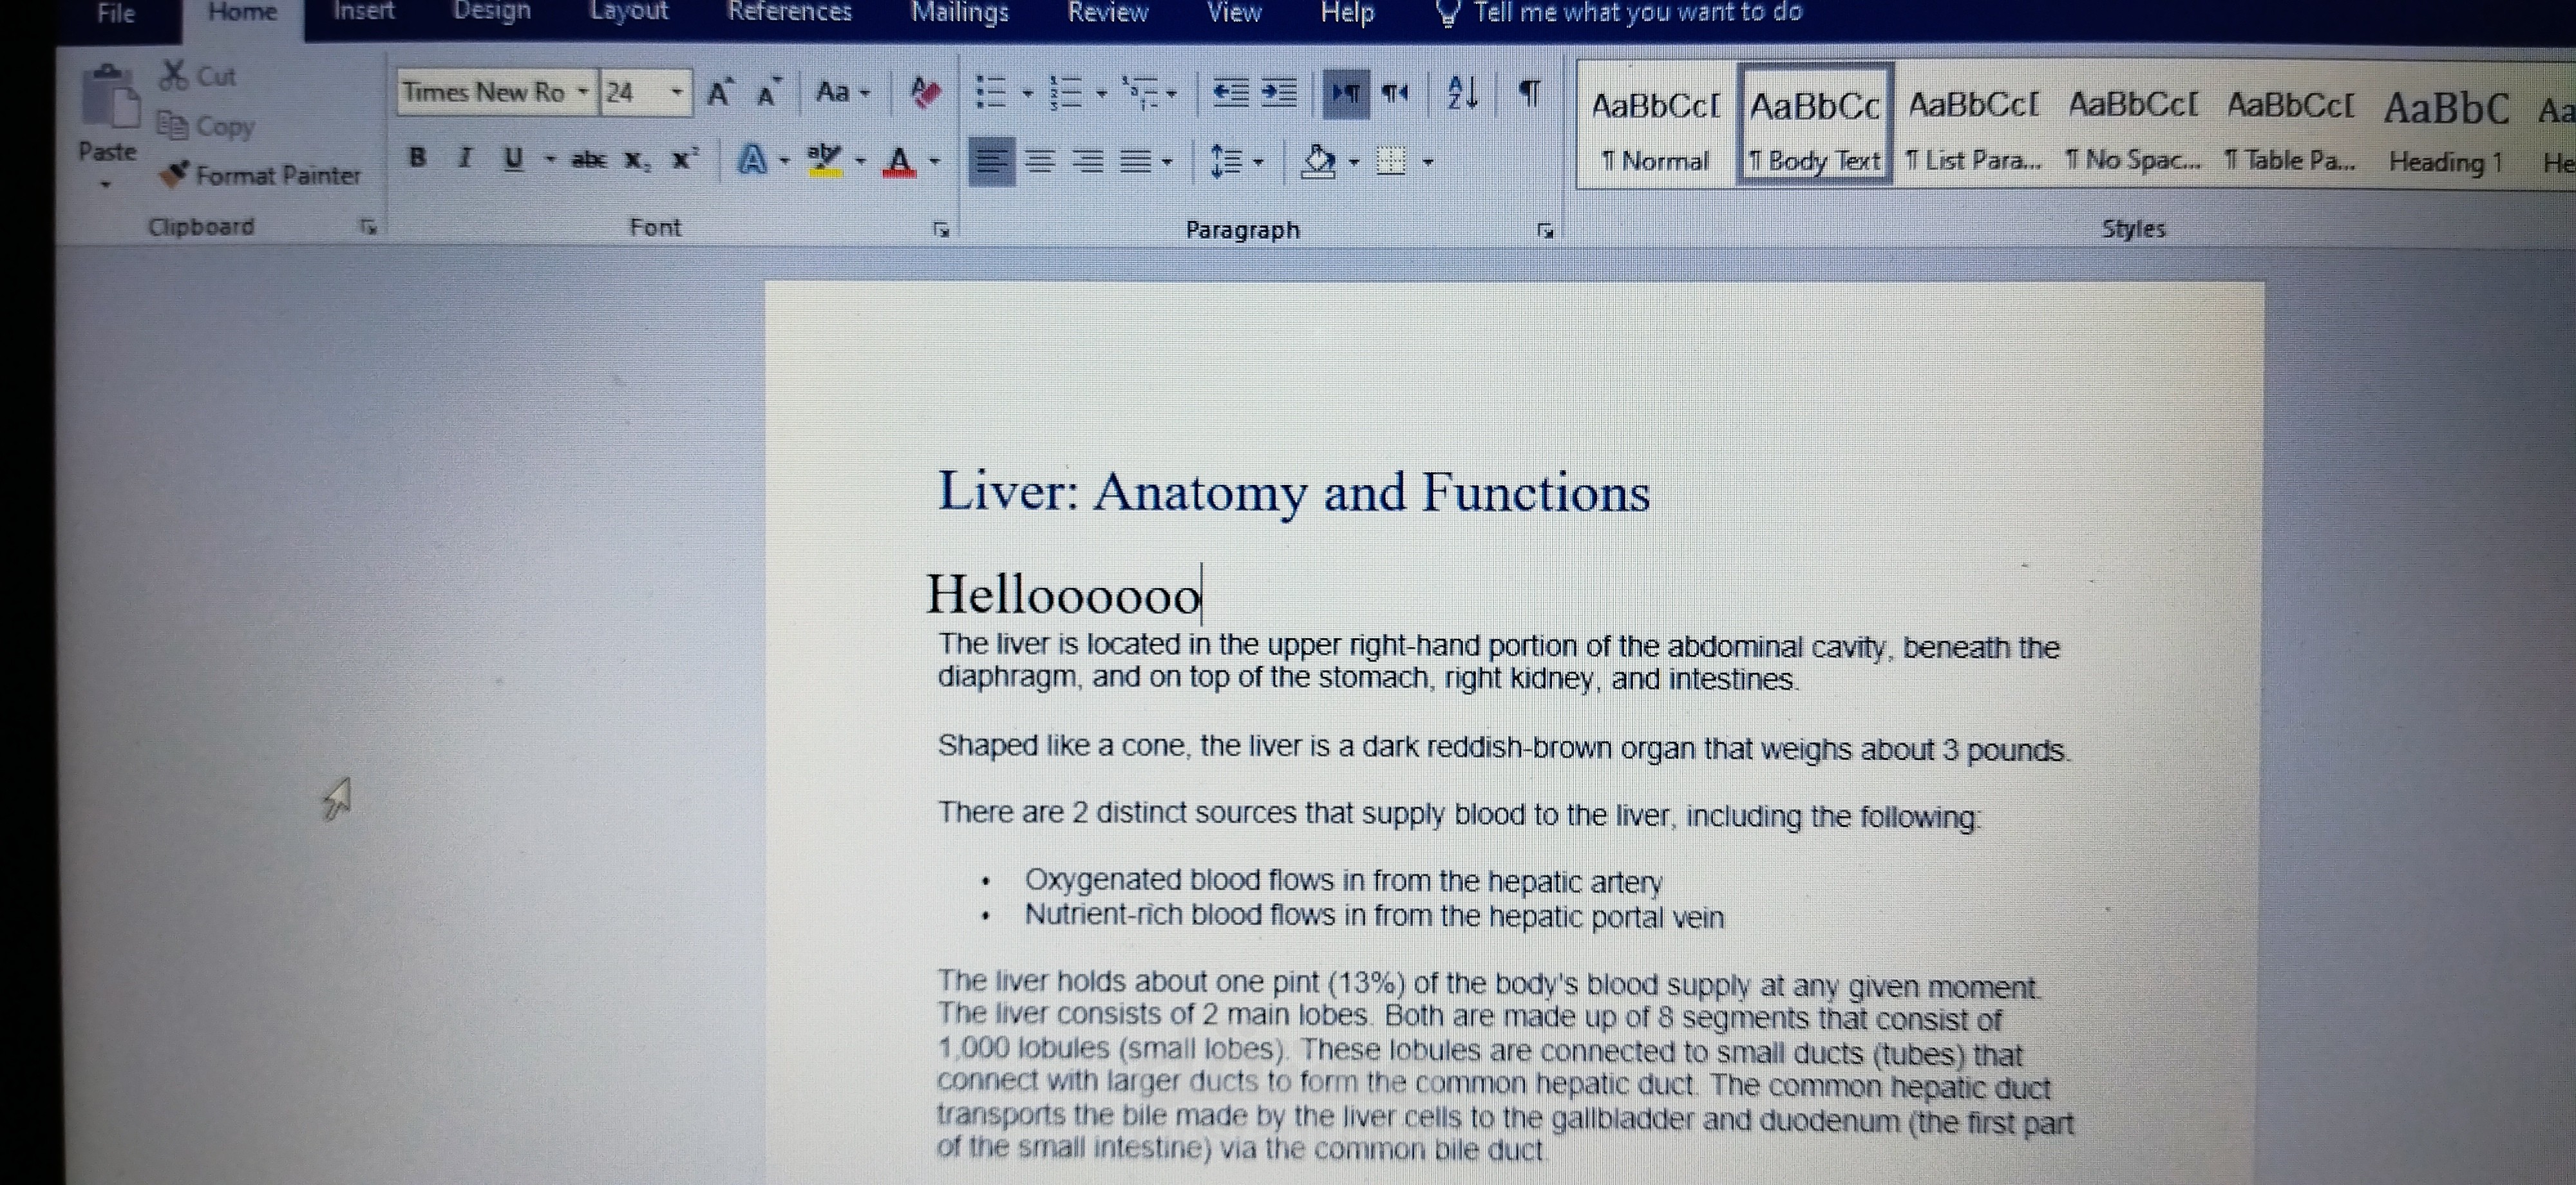Set right-to-left text direction
This screenshot has width=2576, height=1185.
1395,93
